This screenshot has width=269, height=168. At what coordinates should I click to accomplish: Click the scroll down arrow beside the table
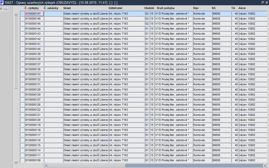16,162
